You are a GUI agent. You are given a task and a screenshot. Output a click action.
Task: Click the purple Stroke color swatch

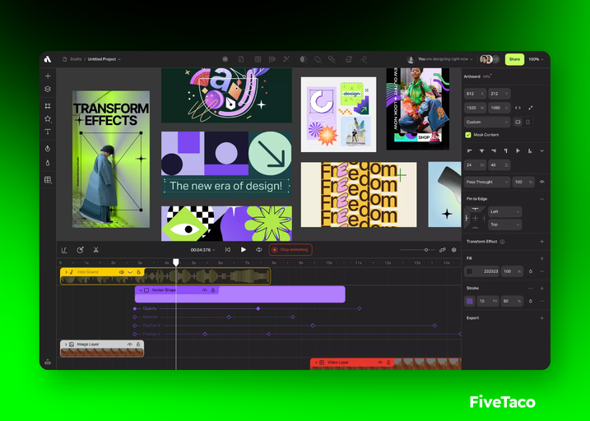(470, 301)
